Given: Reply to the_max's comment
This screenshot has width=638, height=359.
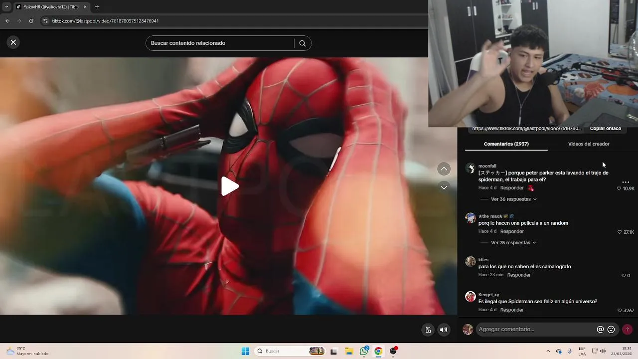Looking at the screenshot, I should pos(512,231).
